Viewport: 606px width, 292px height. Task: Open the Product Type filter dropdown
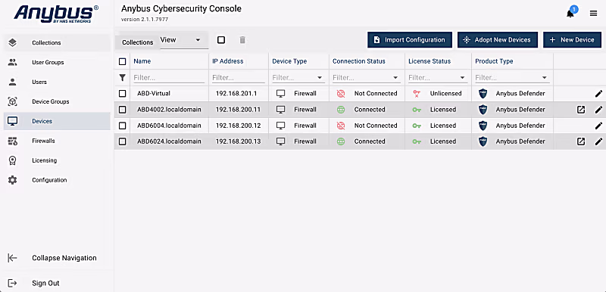[x=512, y=77]
